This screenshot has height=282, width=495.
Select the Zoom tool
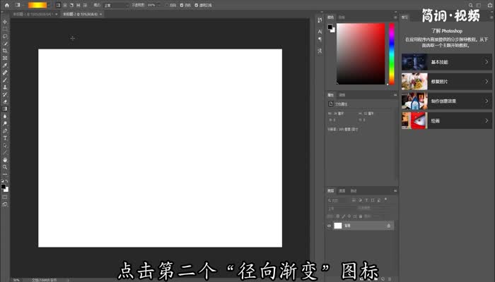[5, 167]
